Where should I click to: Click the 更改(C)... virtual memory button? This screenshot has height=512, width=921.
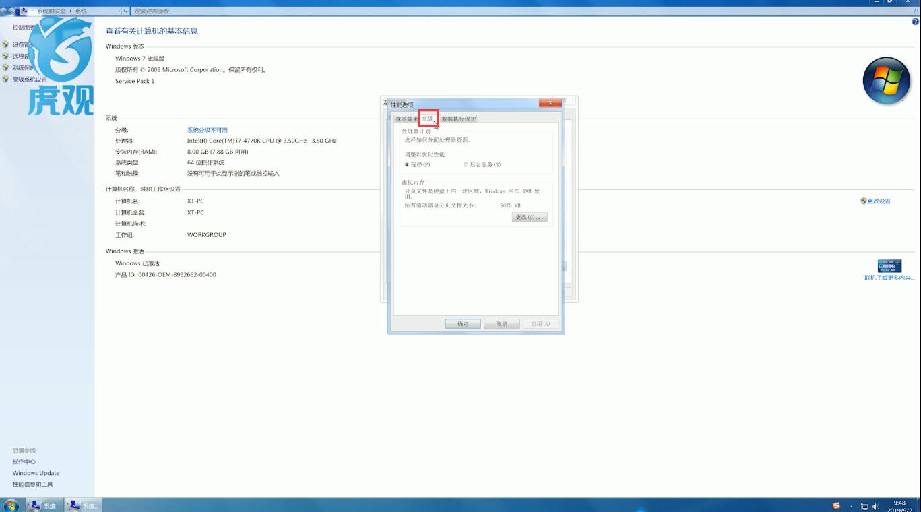click(x=530, y=217)
